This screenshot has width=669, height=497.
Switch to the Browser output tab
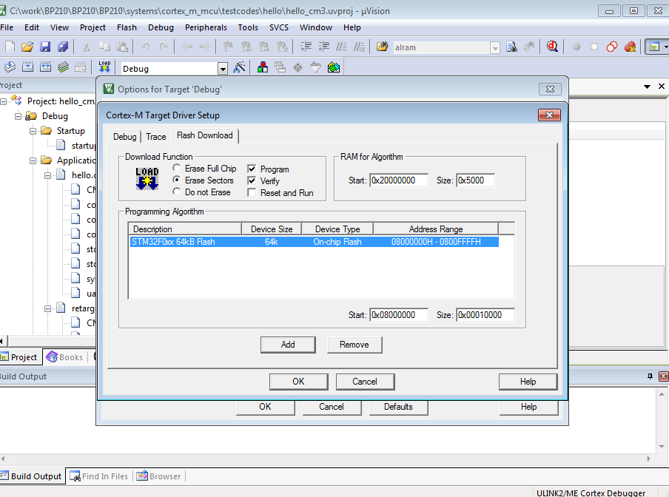tap(158, 476)
